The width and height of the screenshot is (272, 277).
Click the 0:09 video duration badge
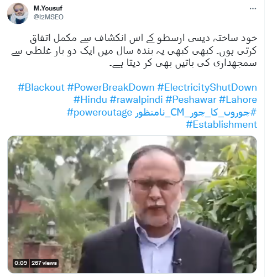pyautogui.click(x=21, y=263)
